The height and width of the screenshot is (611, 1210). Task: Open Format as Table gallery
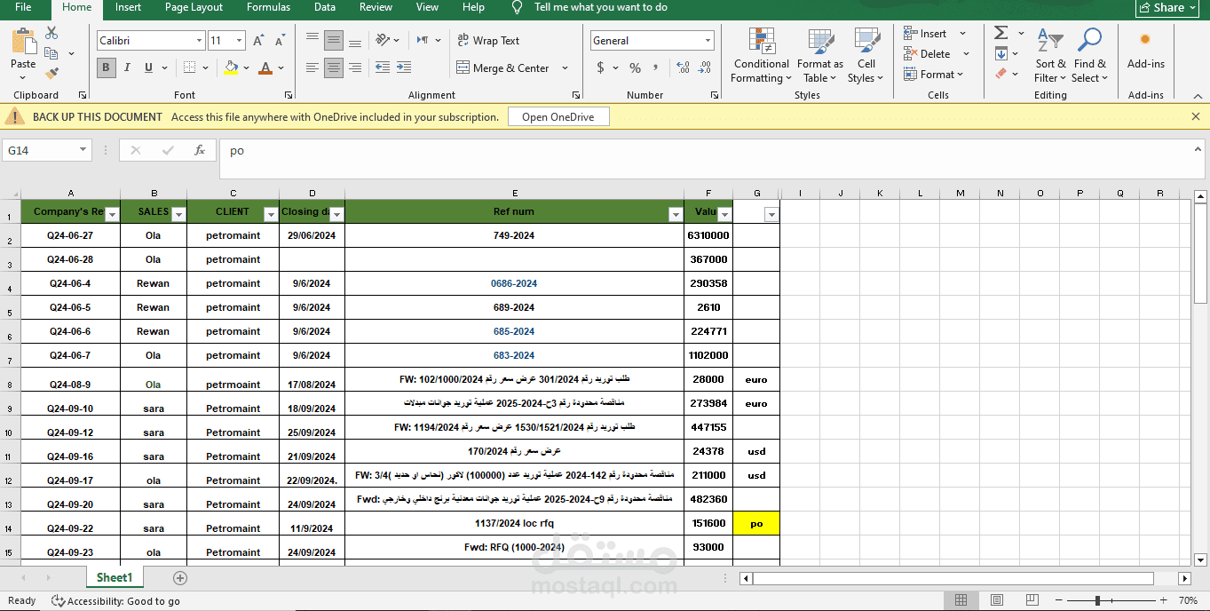pyautogui.click(x=819, y=55)
